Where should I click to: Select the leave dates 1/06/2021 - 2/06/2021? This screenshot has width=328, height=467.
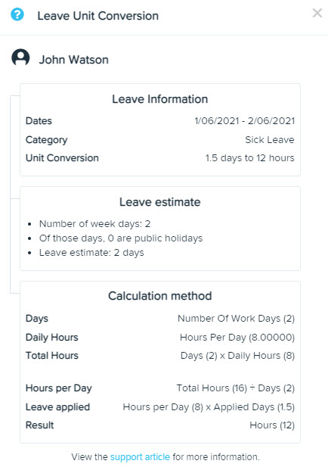coord(244,121)
